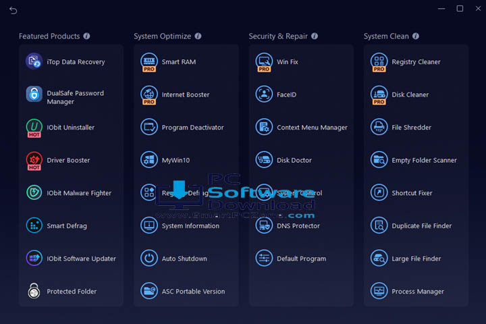Launch the DualSafe Password Manager icon

34,94
